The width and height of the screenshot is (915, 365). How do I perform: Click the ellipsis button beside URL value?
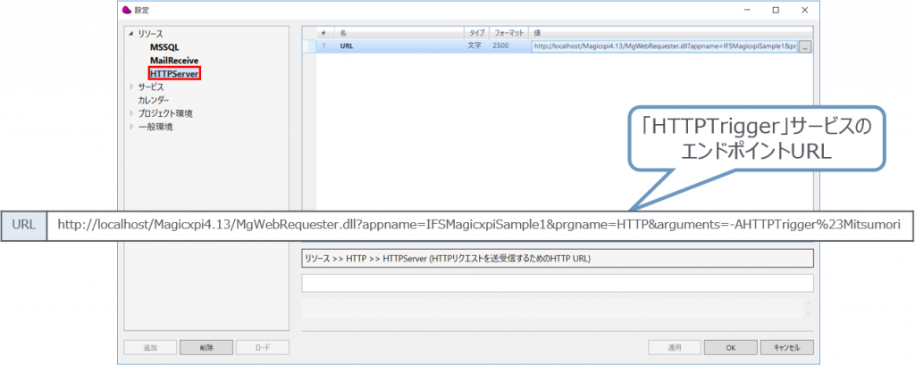[804, 46]
